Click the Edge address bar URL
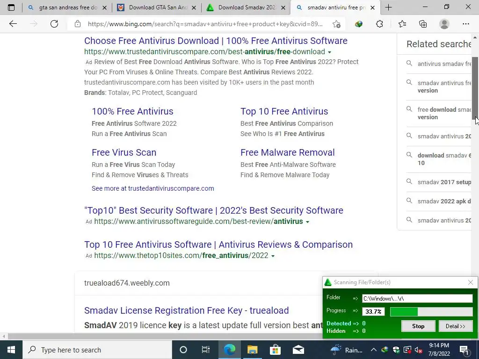Image resolution: width=479 pixels, height=359 pixels. click(205, 24)
